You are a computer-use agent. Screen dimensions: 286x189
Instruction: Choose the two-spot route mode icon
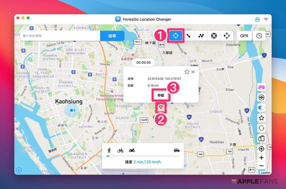[188, 36]
